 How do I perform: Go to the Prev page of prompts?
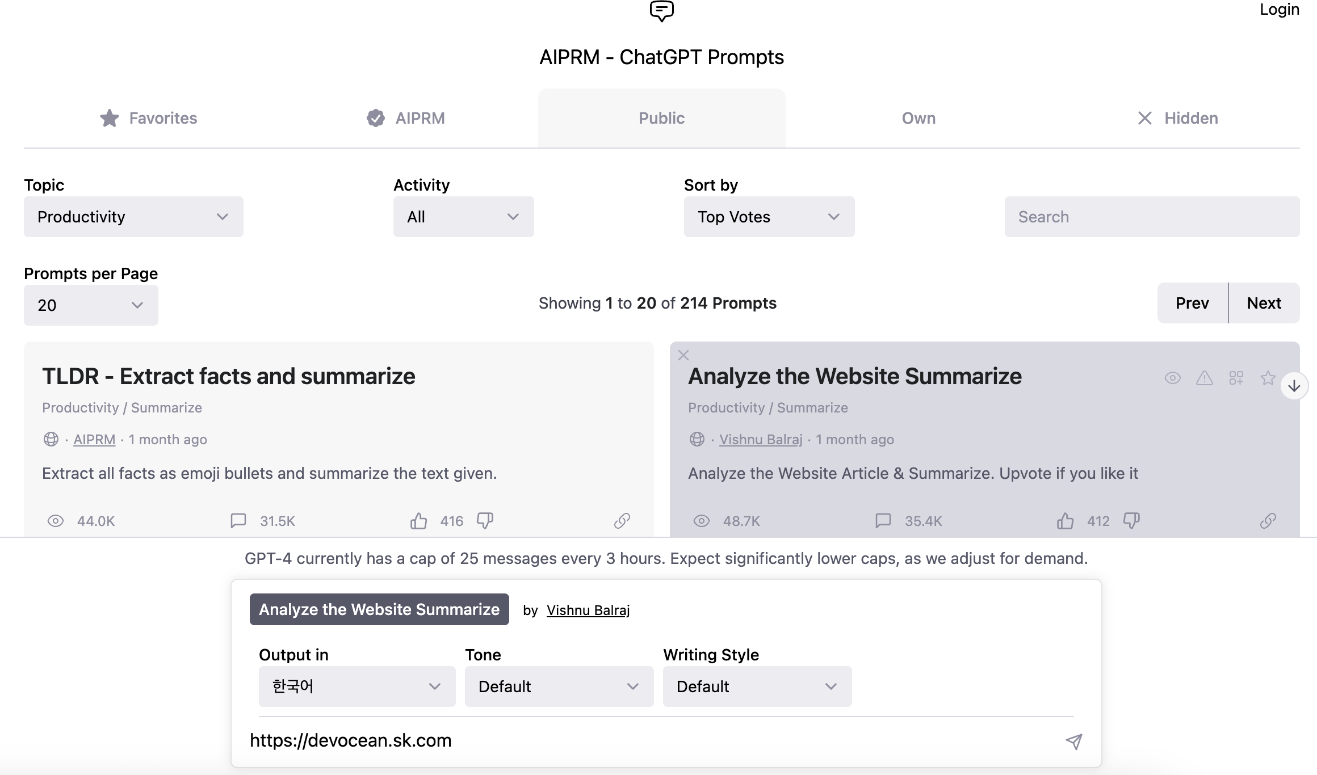point(1192,303)
